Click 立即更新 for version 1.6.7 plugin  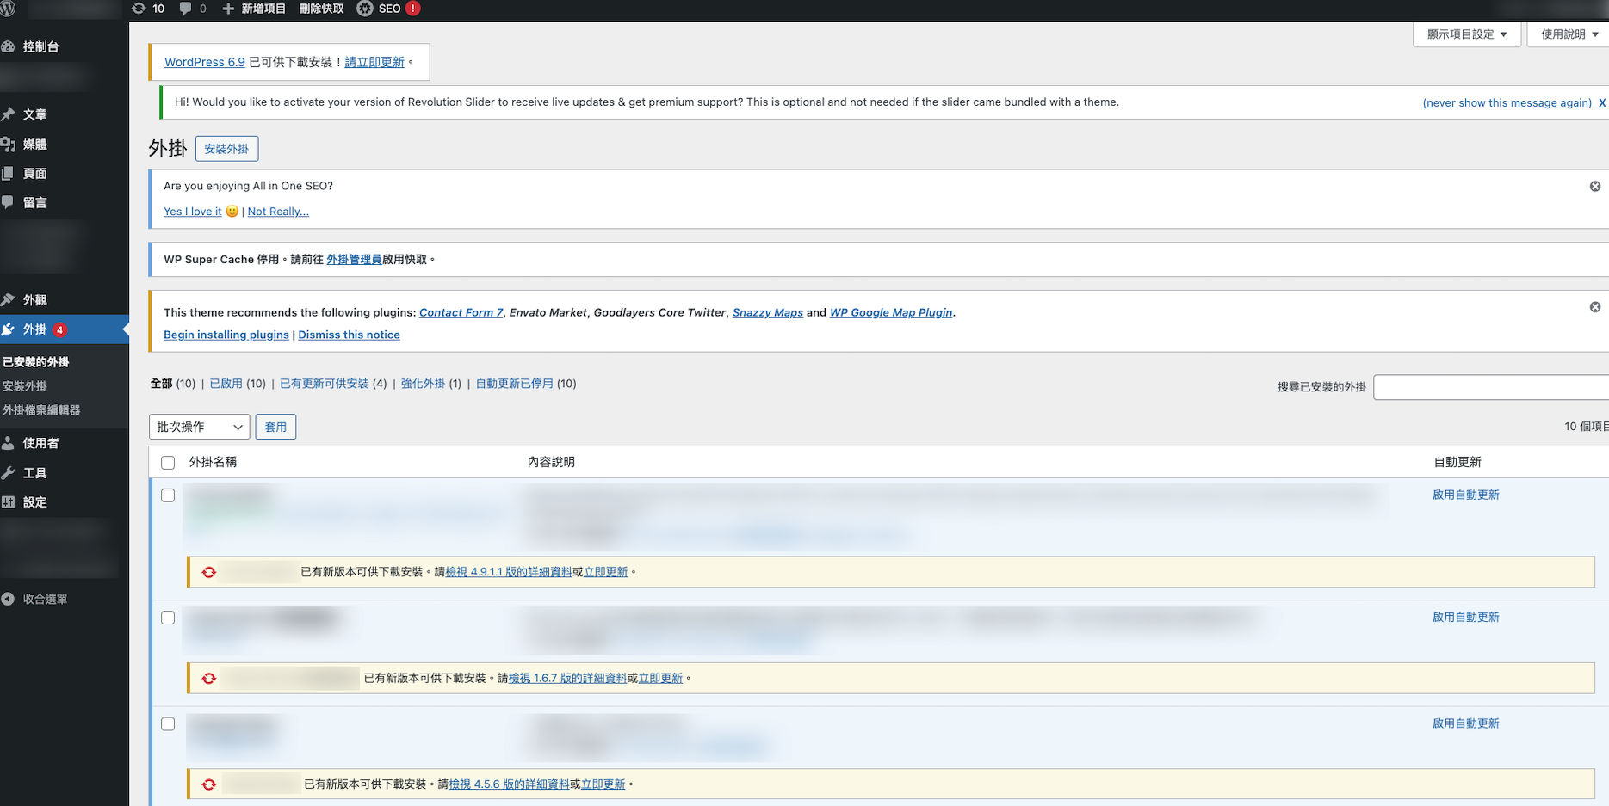pyautogui.click(x=660, y=678)
